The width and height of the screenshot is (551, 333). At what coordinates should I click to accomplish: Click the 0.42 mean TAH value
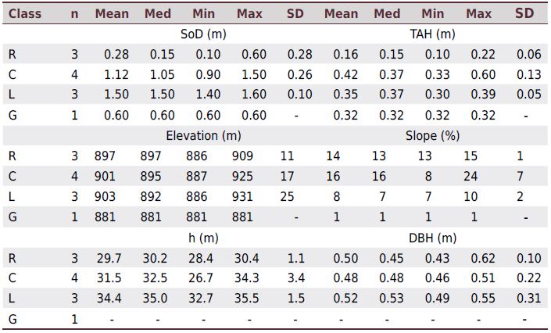click(345, 75)
